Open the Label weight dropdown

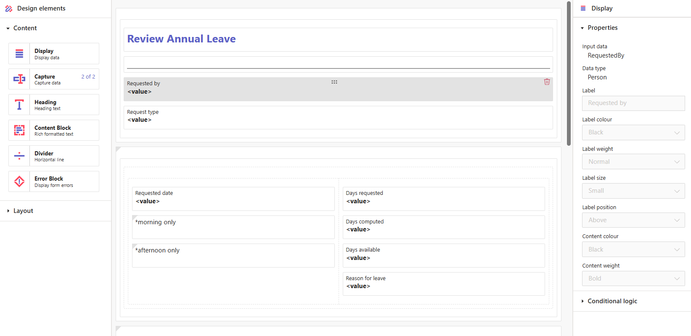coord(633,162)
